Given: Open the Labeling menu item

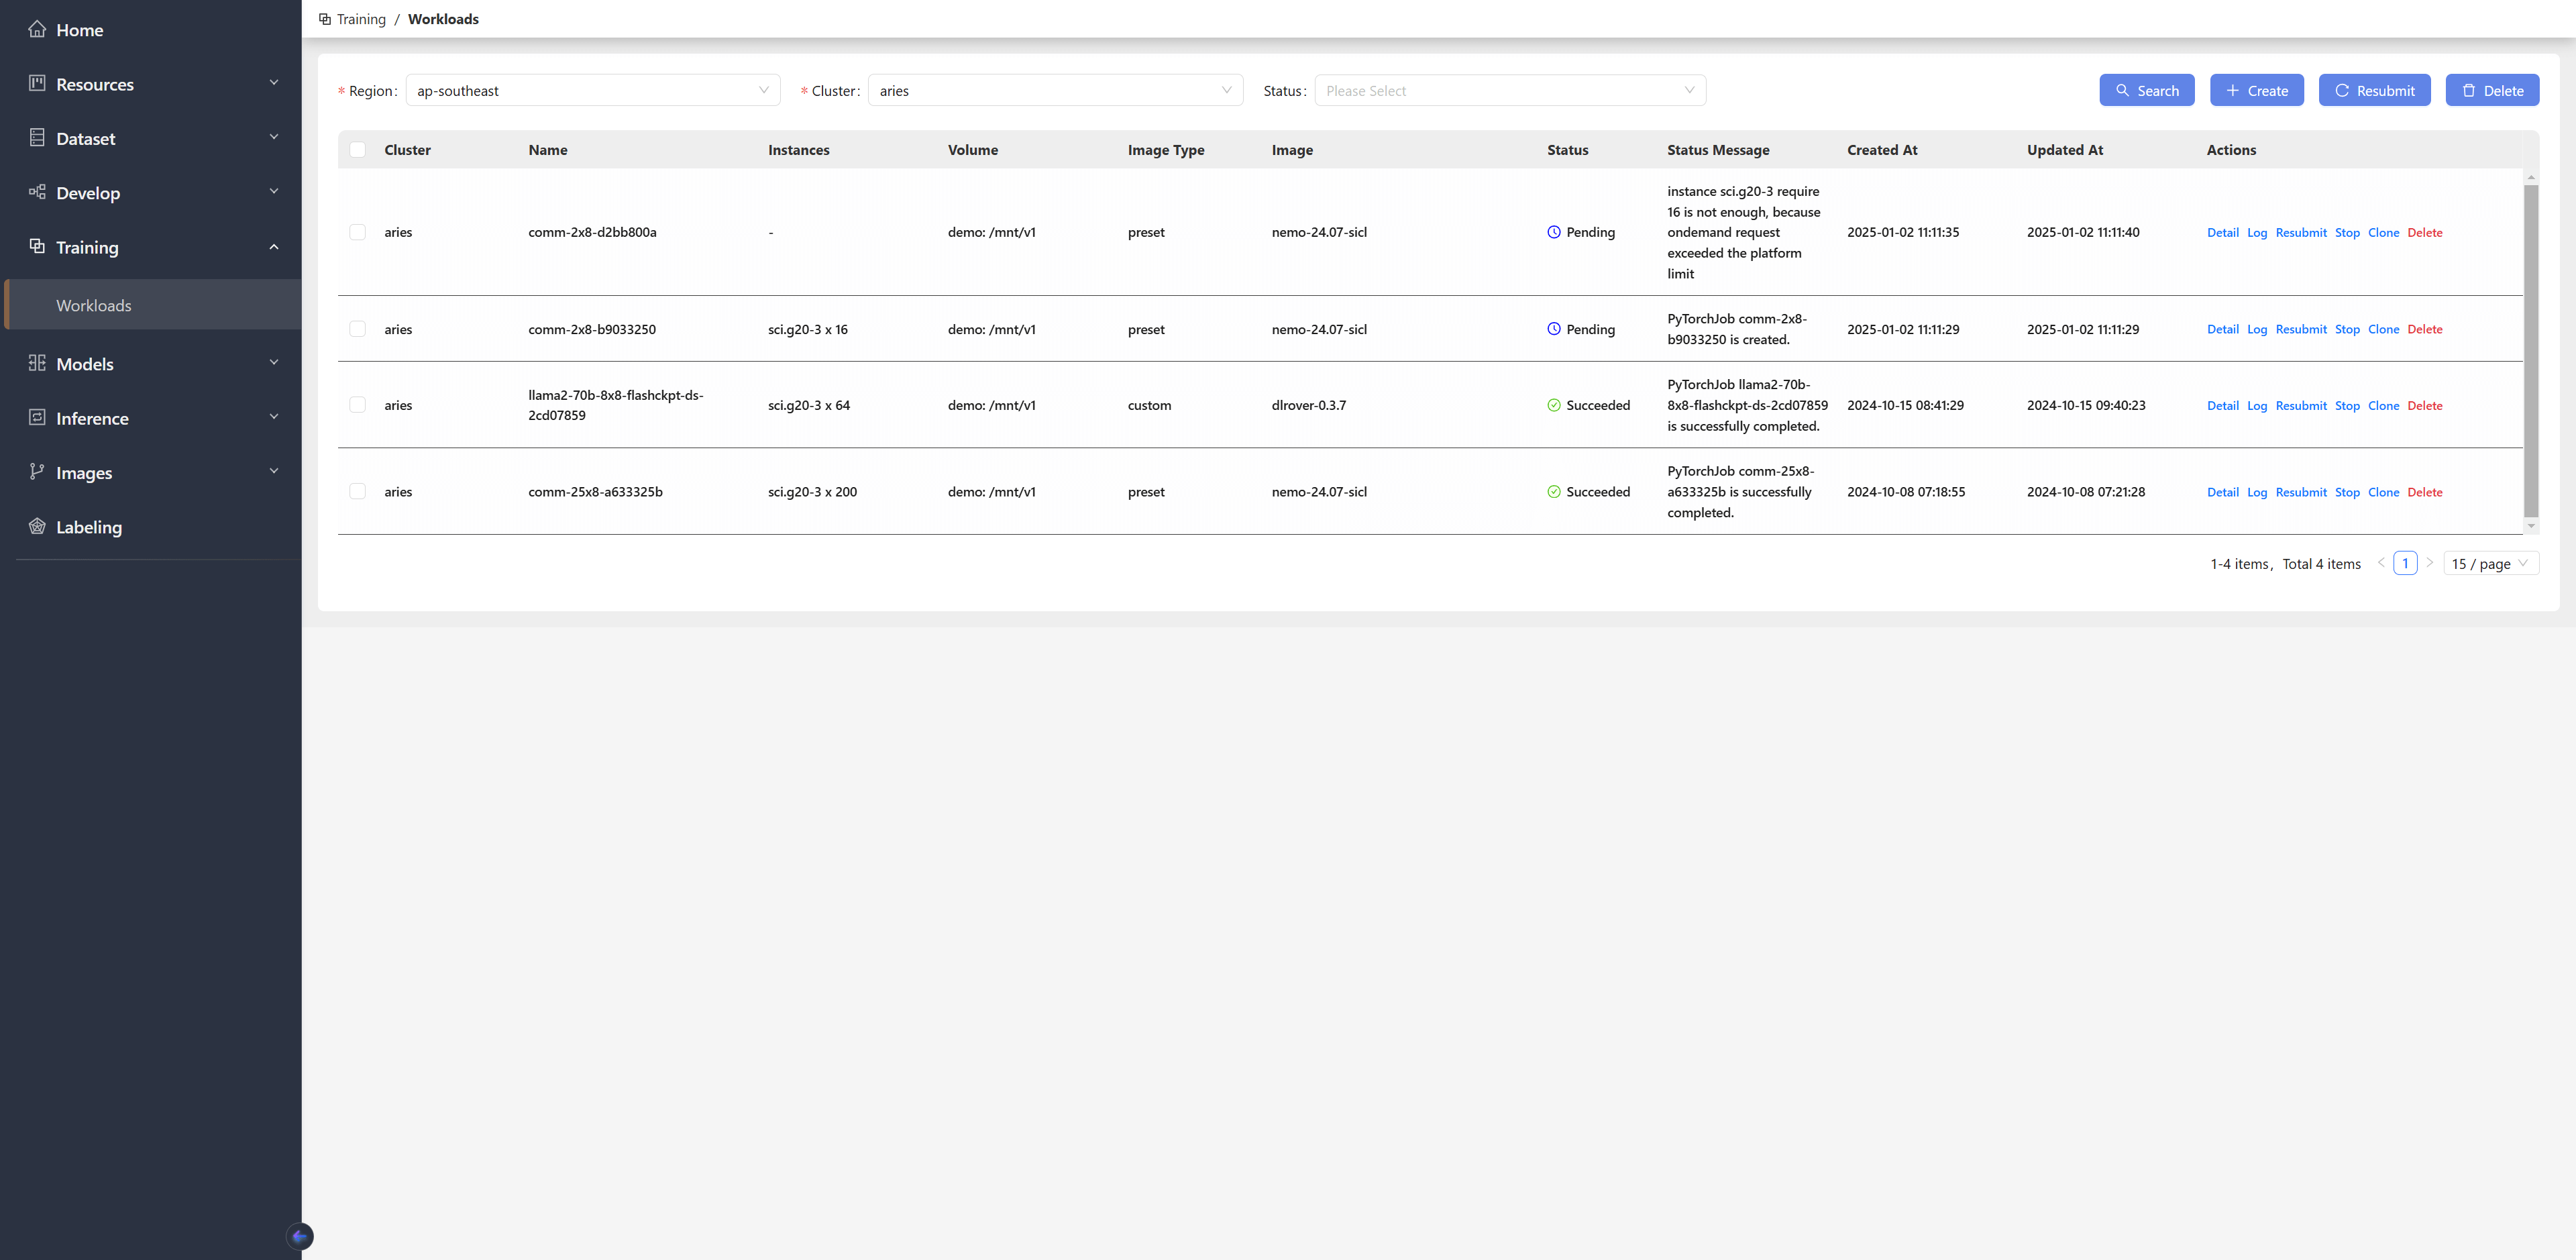Looking at the screenshot, I should click(151, 526).
